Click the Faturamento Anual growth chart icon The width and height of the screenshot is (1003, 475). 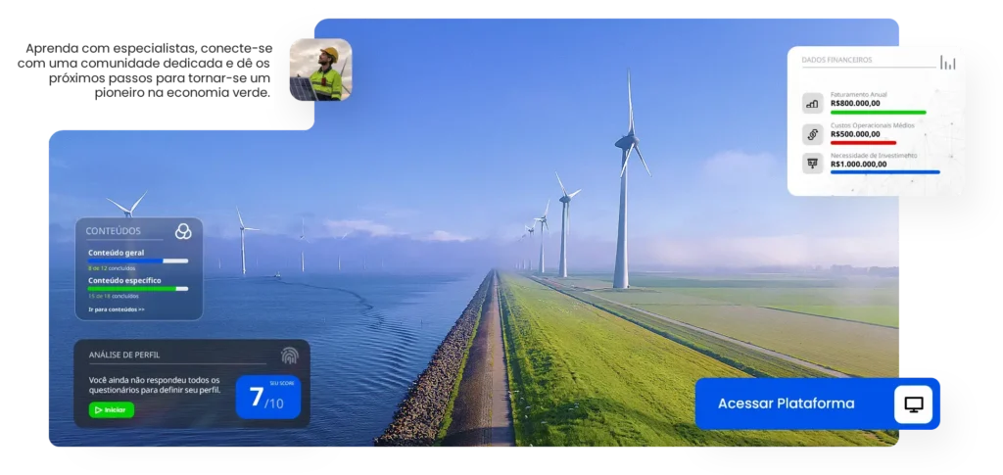[x=812, y=104]
